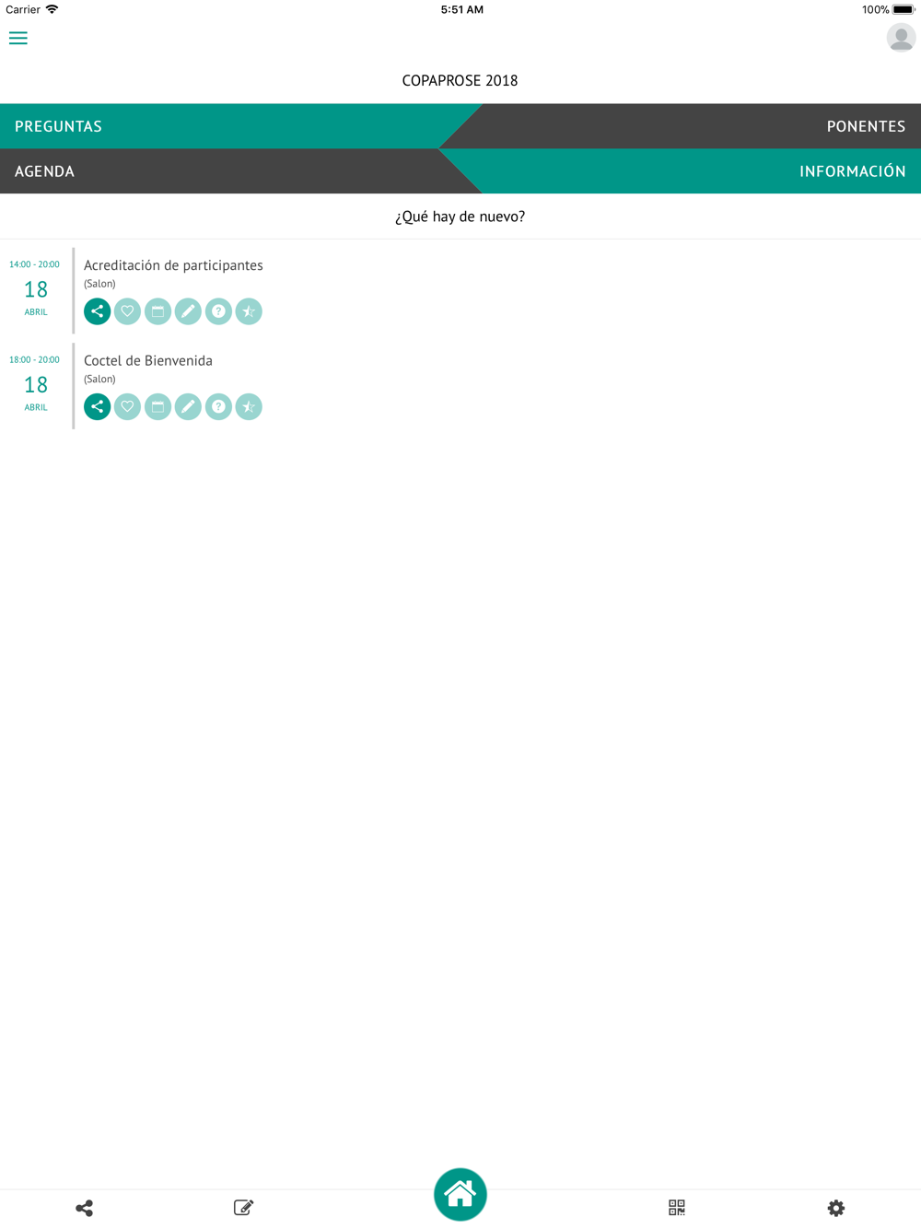Tap the COPAPROSE 2018 title
Viewport: 921px width, 1229px height.
tap(460, 80)
